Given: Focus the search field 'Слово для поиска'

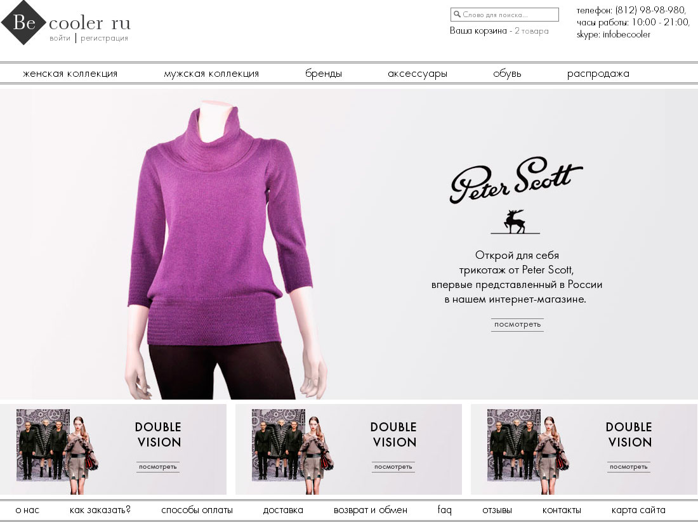Looking at the screenshot, I should (504, 14).
